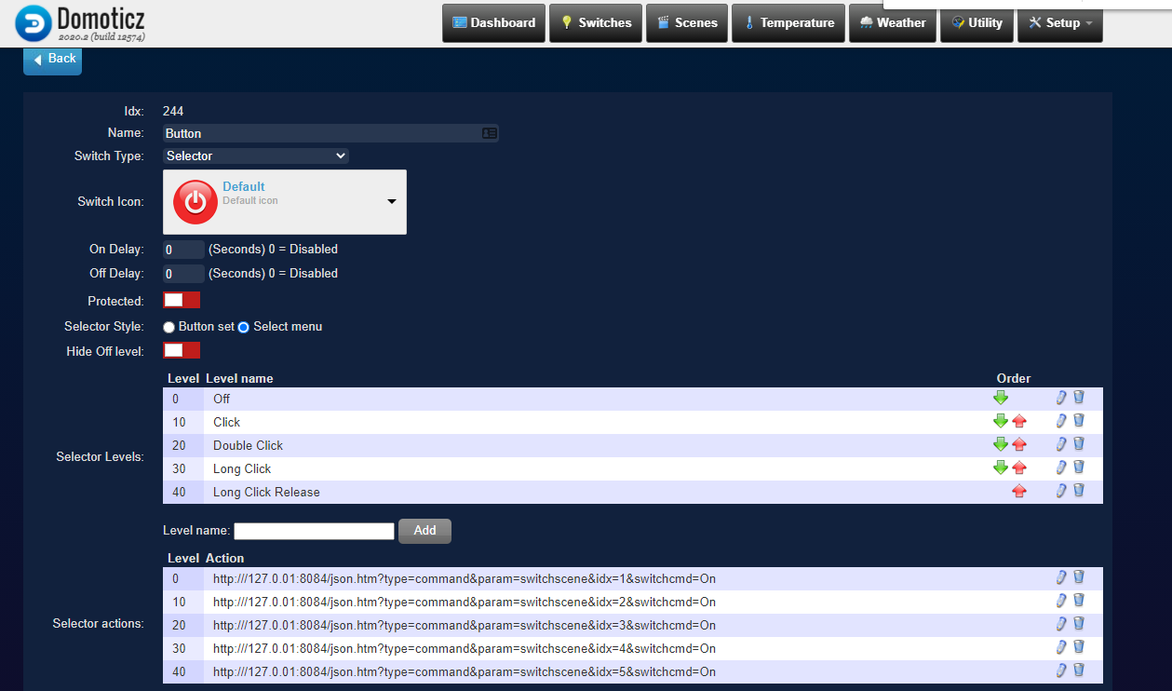
Task: Open the Switch Type dropdown
Action: [x=256, y=156]
